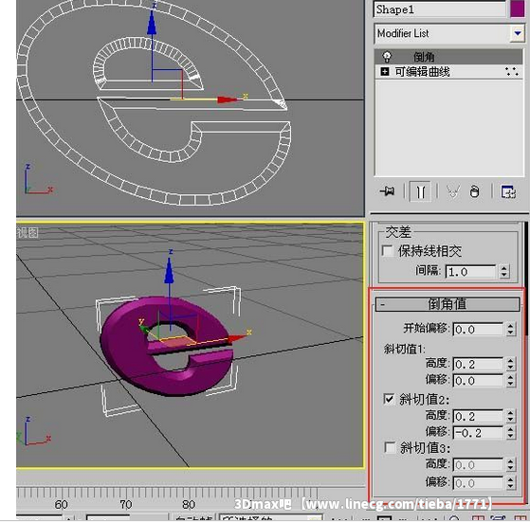This screenshot has width=530, height=522.
Task: Select the 倒角 modifier in the stack
Action: [x=448, y=57]
